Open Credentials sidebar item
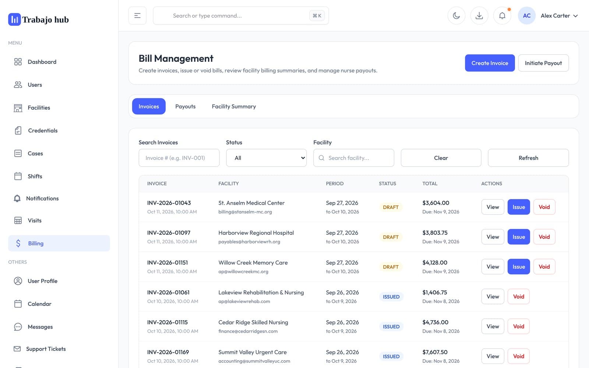This screenshot has height=368, width=589. coord(59,130)
